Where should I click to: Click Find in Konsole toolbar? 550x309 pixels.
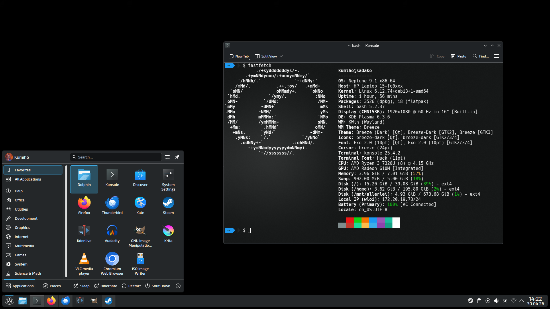481,56
